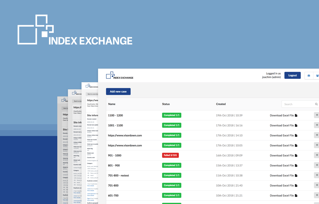The height and width of the screenshot is (204, 319).
Task: Download Excel File for visordown 10:05 case
Action: click(x=284, y=145)
